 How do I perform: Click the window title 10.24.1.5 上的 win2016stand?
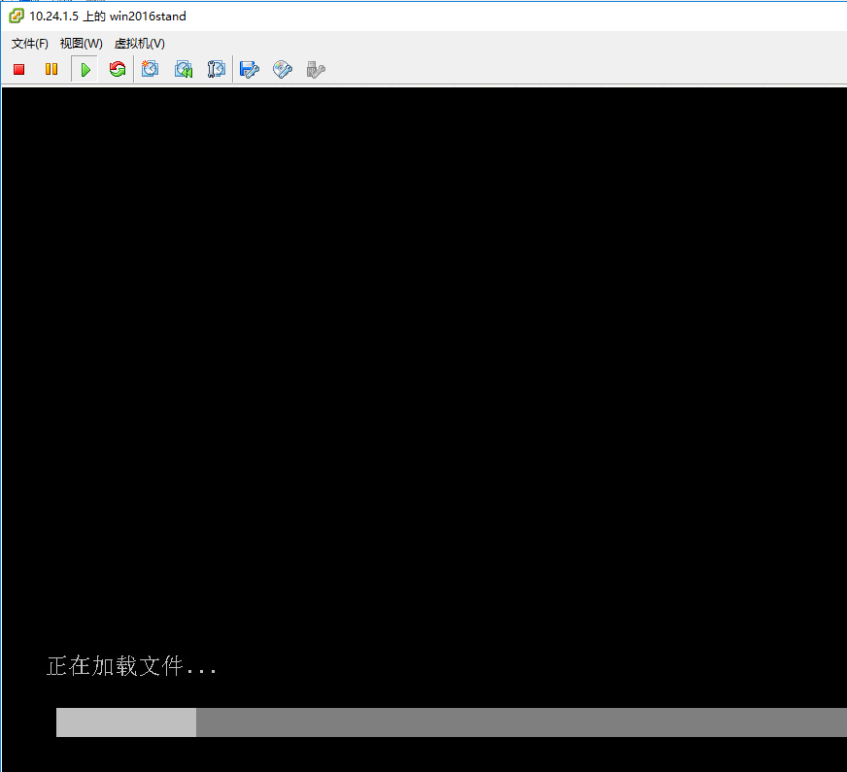pos(108,17)
